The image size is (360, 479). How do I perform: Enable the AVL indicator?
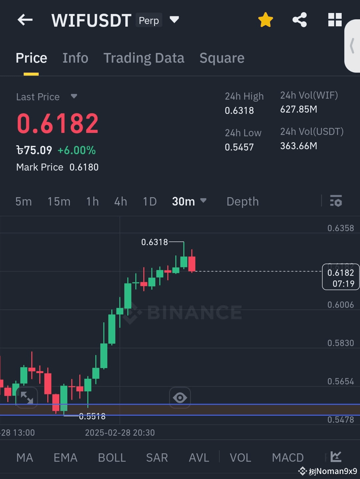[x=199, y=458]
